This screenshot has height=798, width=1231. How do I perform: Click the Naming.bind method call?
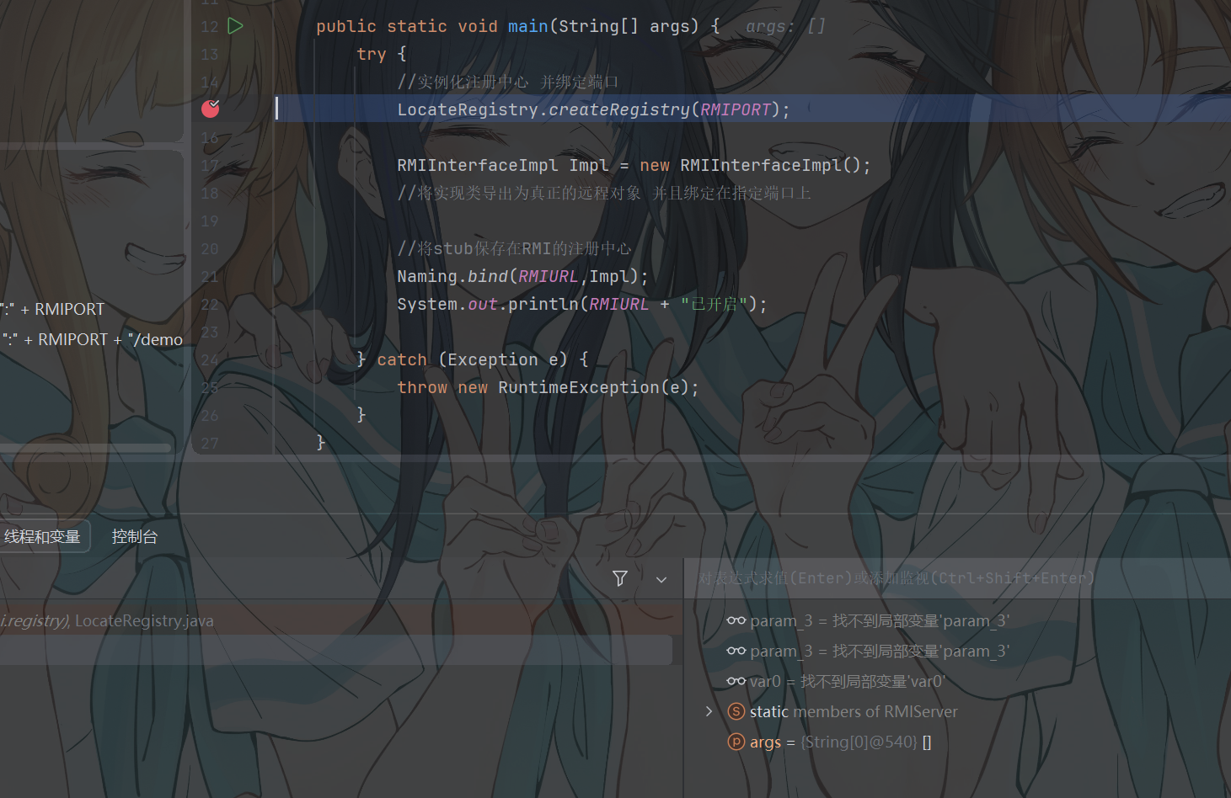click(x=452, y=276)
